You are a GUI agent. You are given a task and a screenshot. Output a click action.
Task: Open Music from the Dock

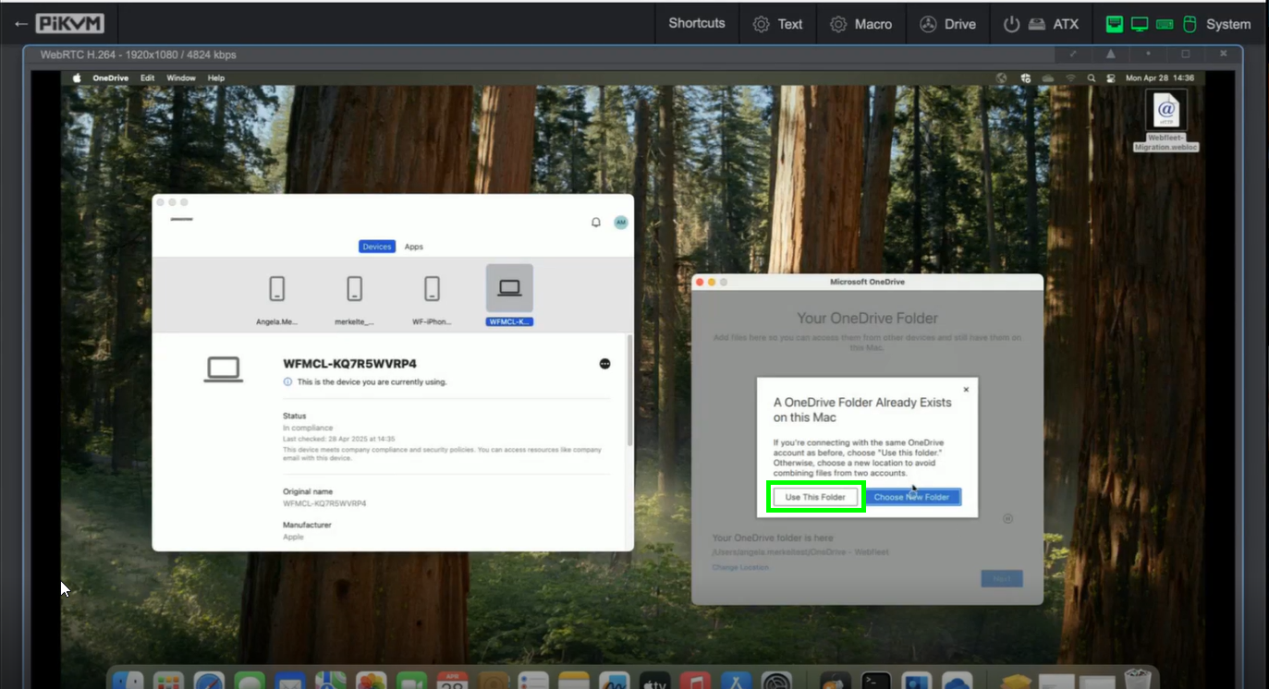(695, 681)
